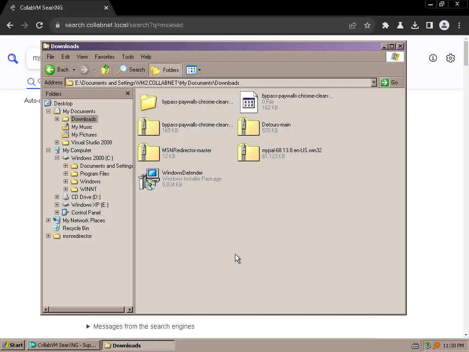Open browser downloads icon

415,26
